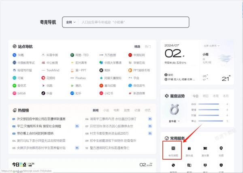This screenshot has width=243, height=173.
Task: Open the 科普中国 site link
Action: pyautogui.click(x=52, y=55)
